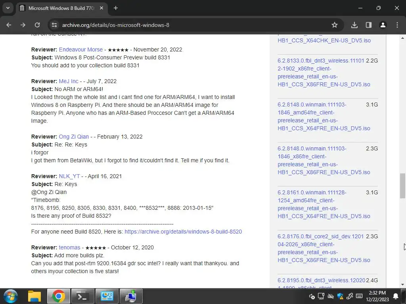Open reviewer Endeavour Morse profile link

[x=81, y=49]
